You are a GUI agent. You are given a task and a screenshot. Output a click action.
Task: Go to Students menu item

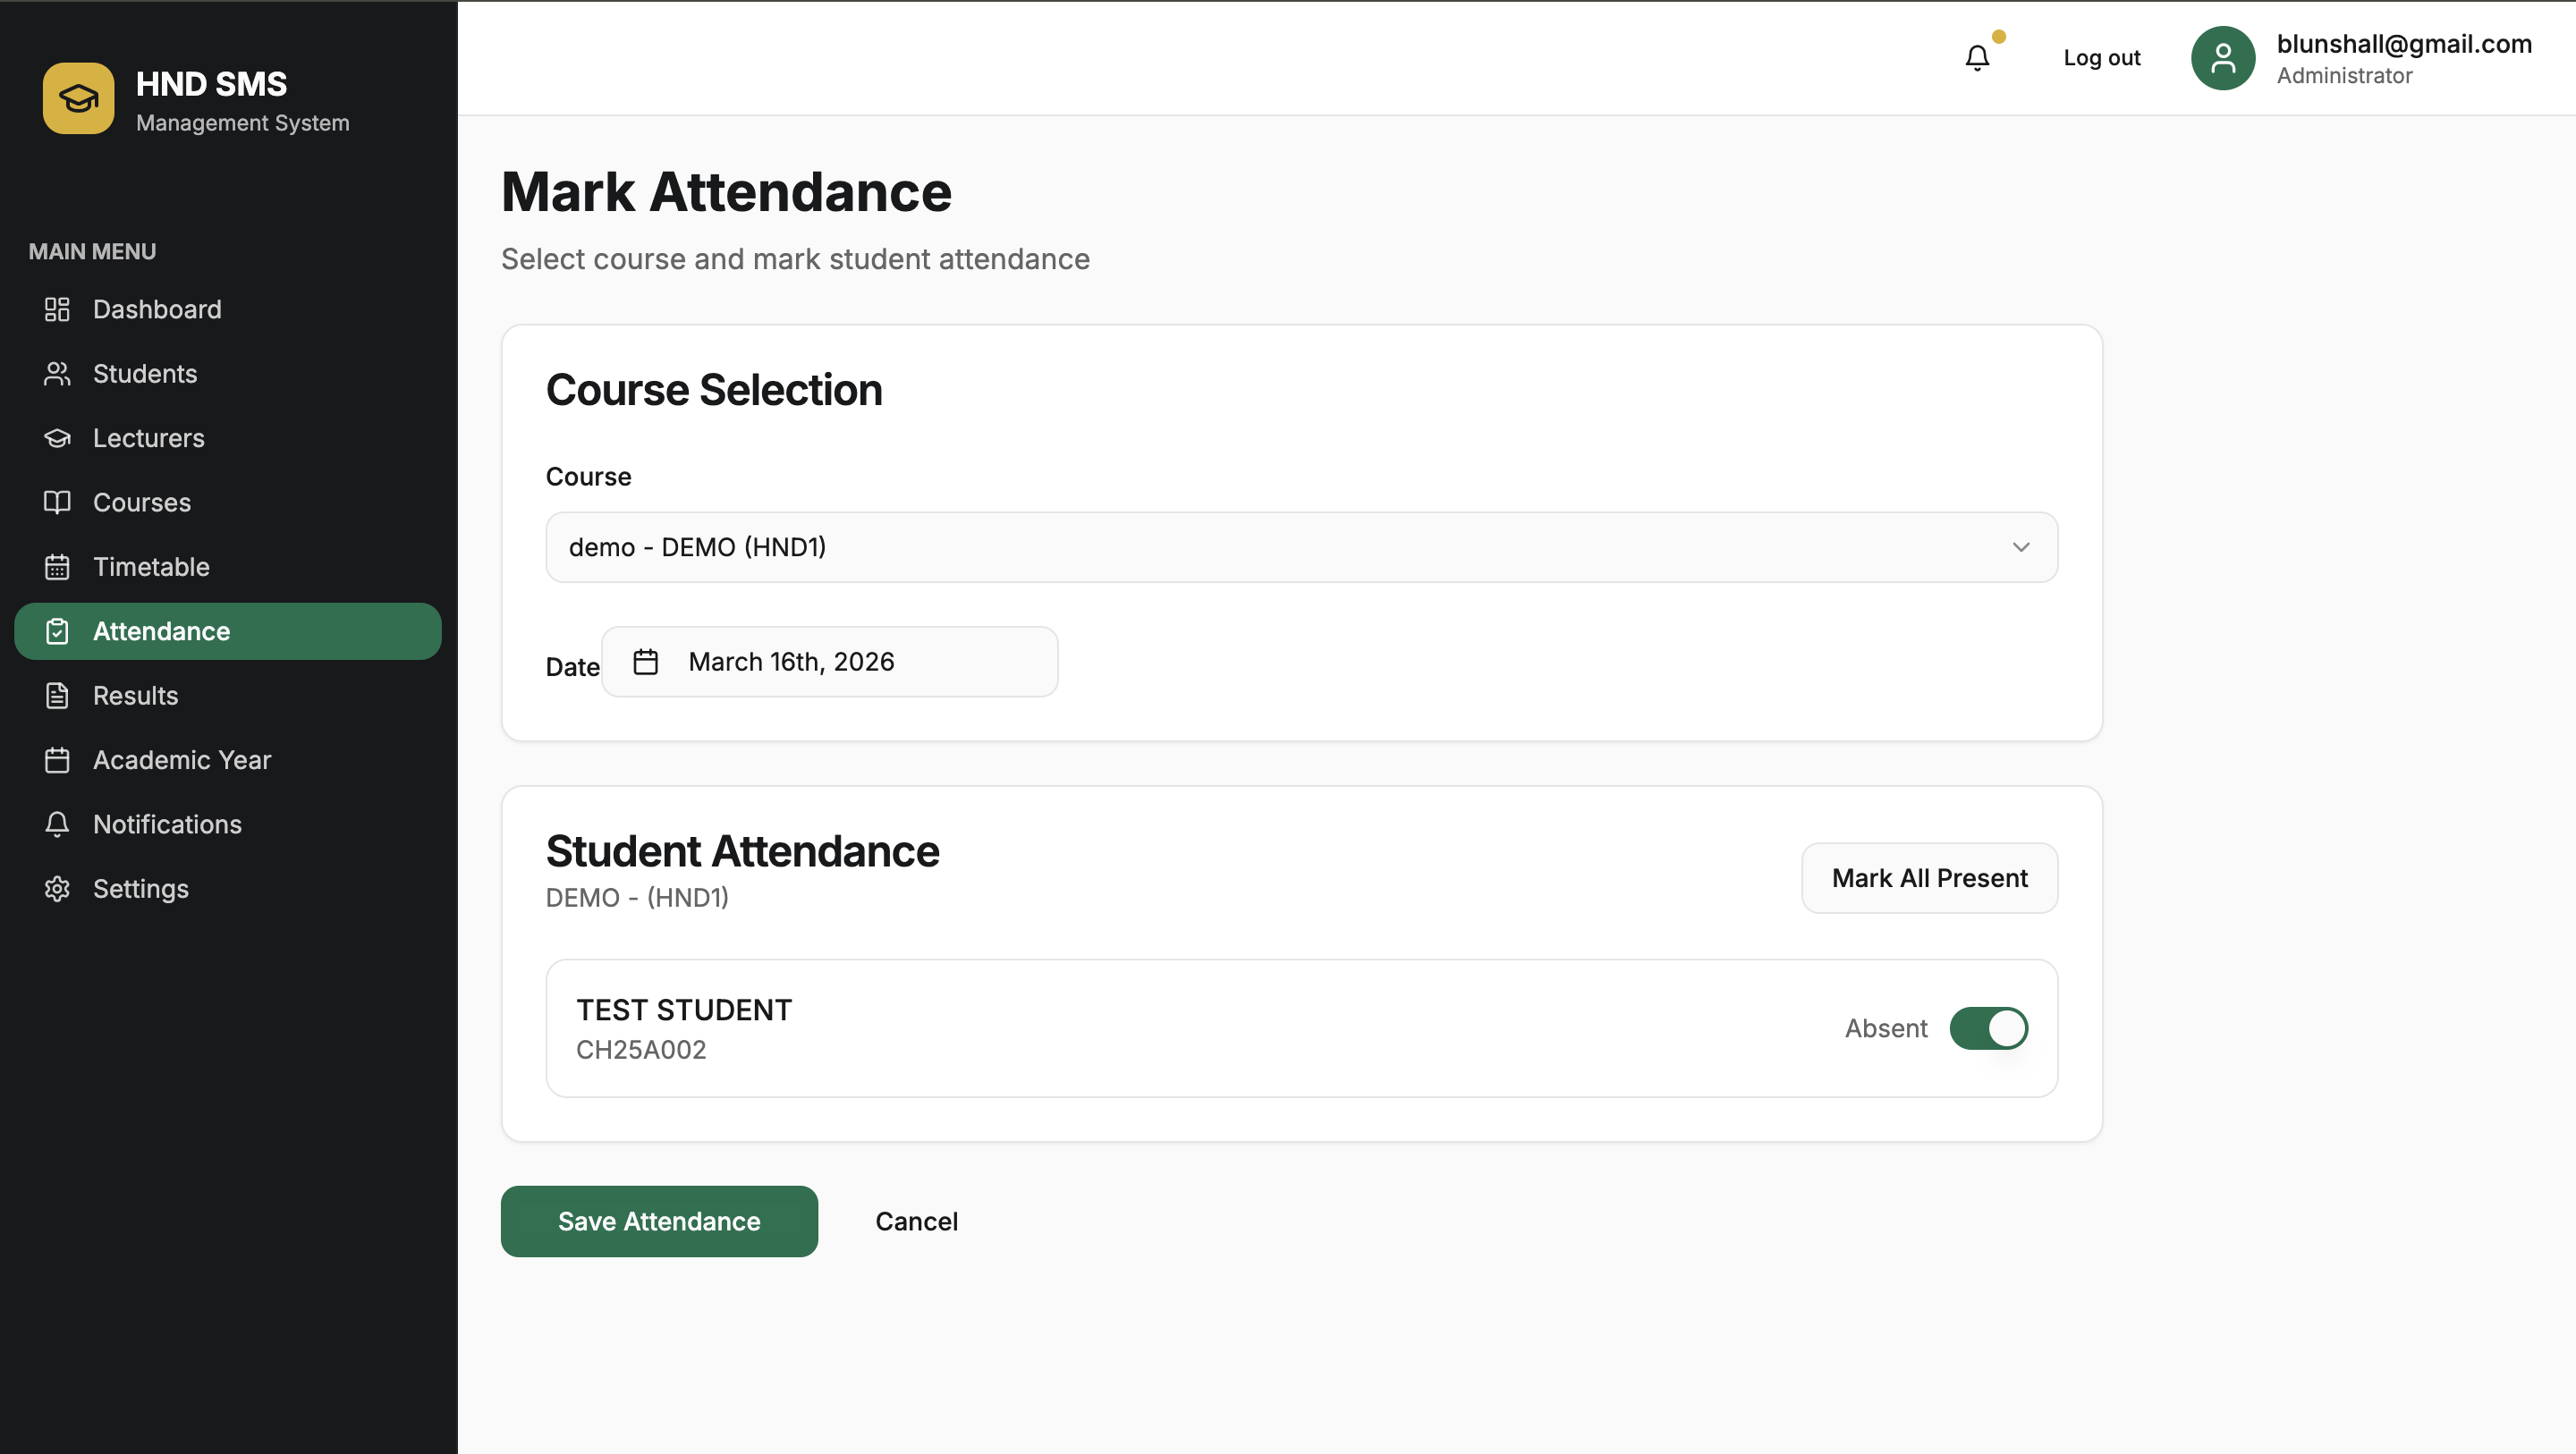[x=145, y=374]
